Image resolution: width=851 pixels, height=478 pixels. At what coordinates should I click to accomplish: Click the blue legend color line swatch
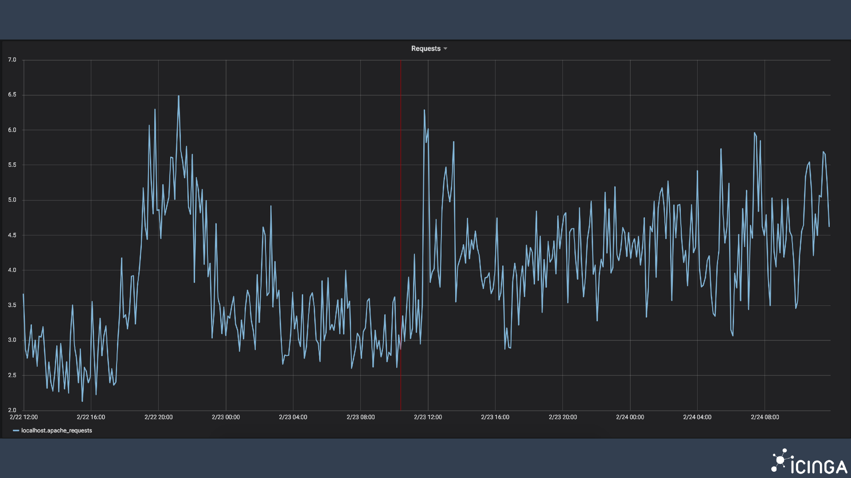16,431
